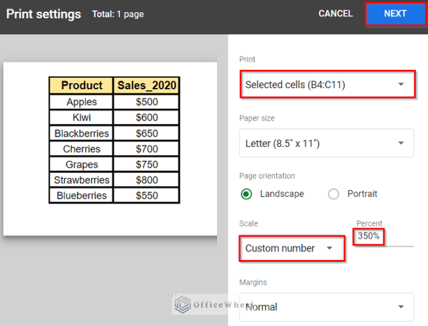Click the print dropdown arrow icon

click(401, 85)
